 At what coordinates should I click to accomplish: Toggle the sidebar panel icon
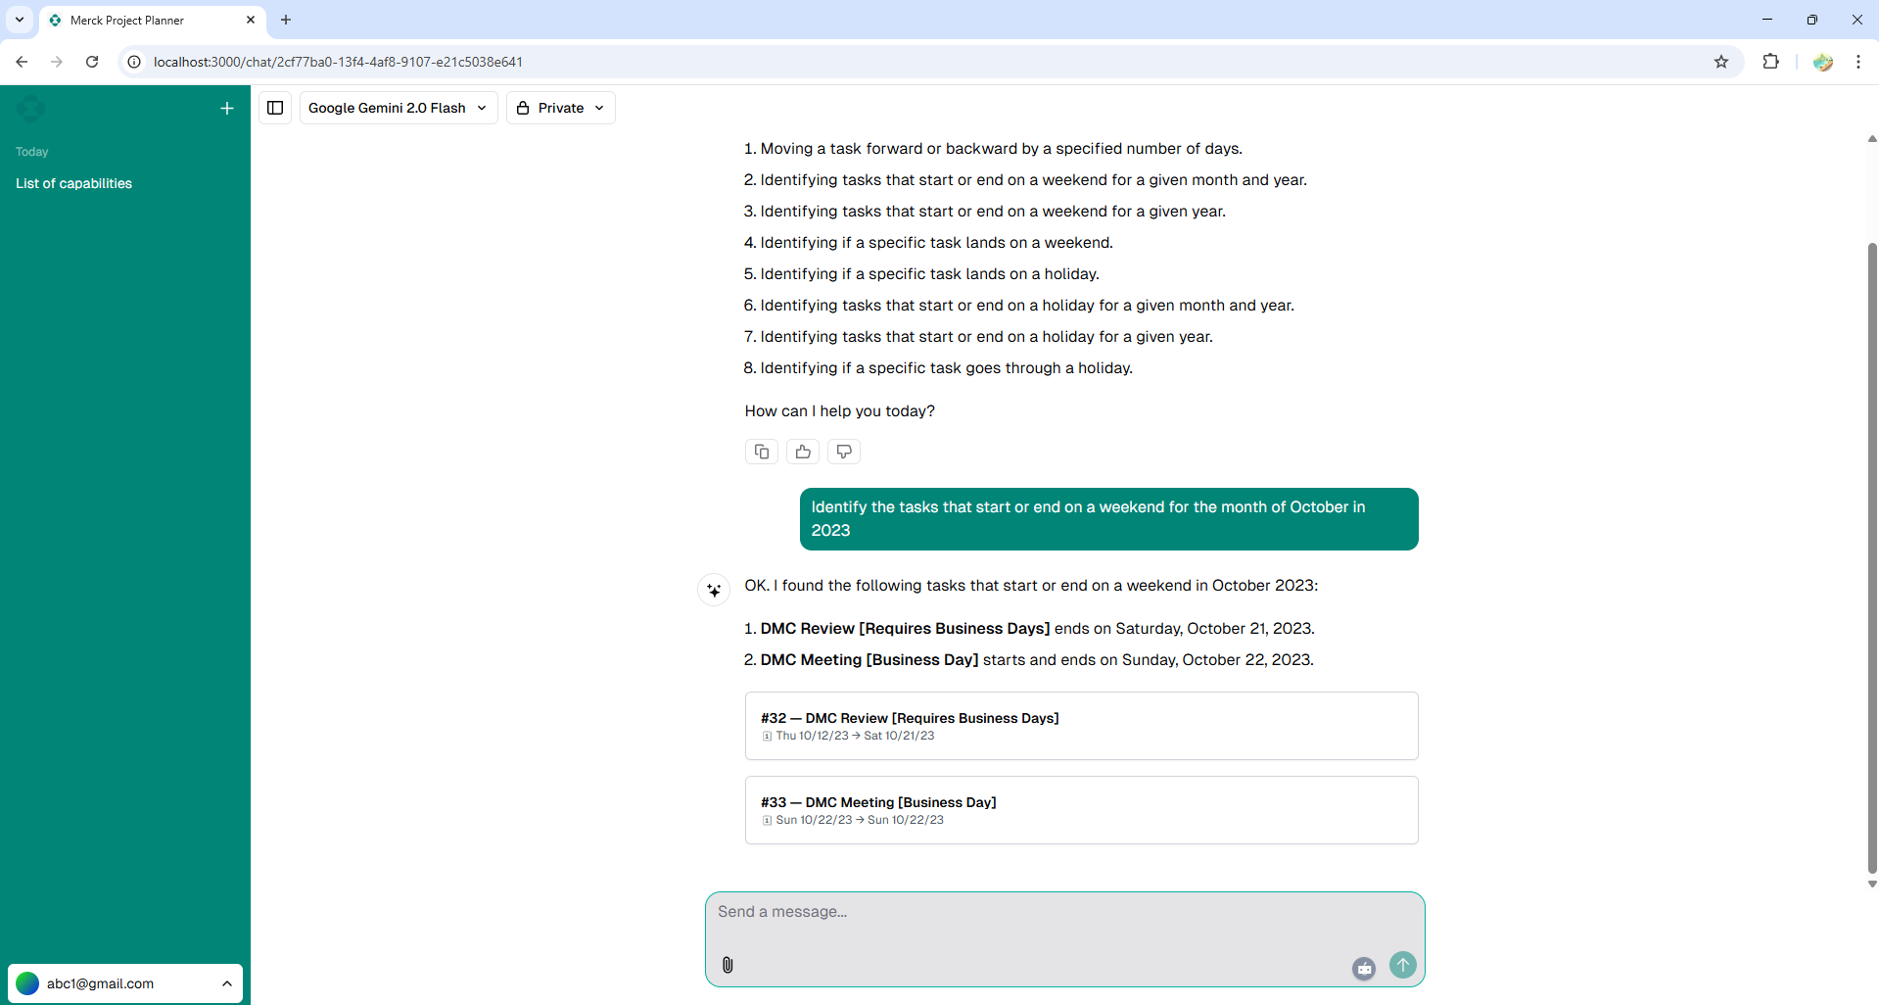tap(275, 108)
